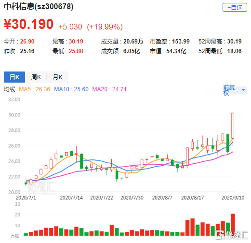This screenshot has height=243, width=251.
Task: Switch to the 月K monthly chart tab
Action: [57, 77]
